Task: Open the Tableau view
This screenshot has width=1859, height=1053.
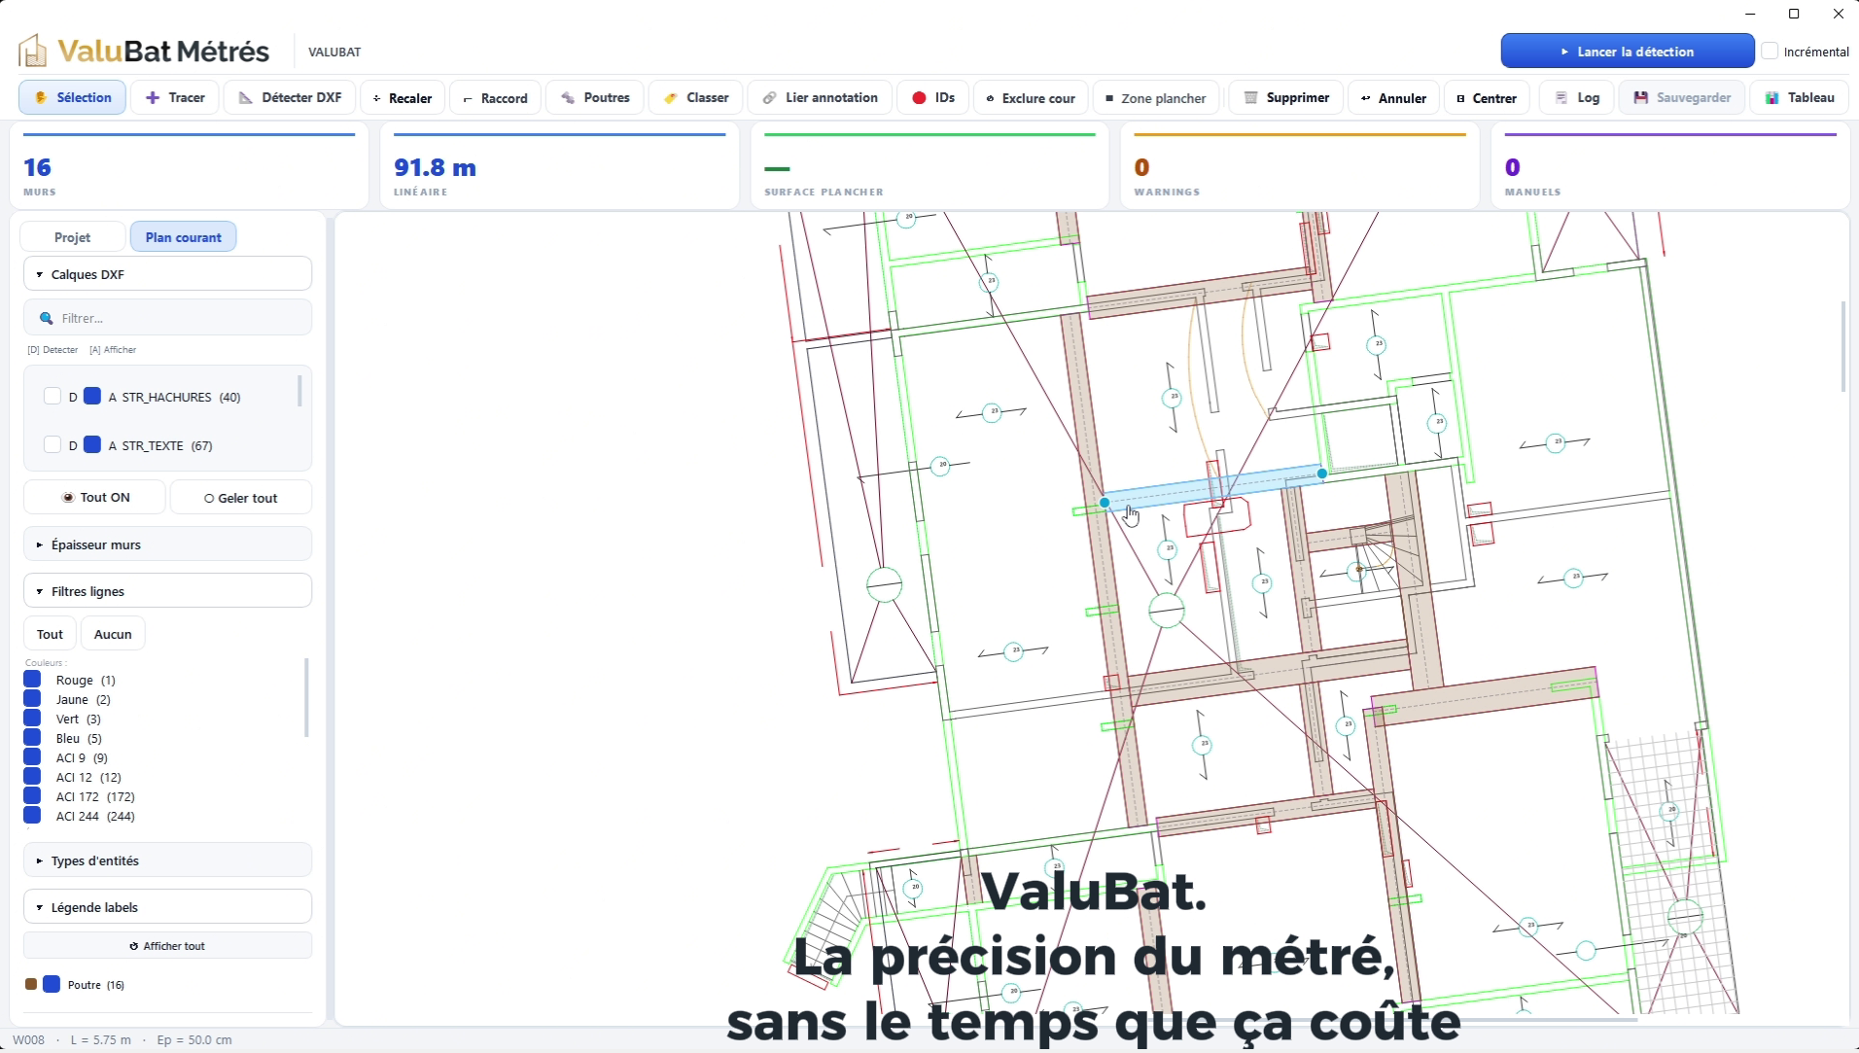Action: click(x=1800, y=97)
